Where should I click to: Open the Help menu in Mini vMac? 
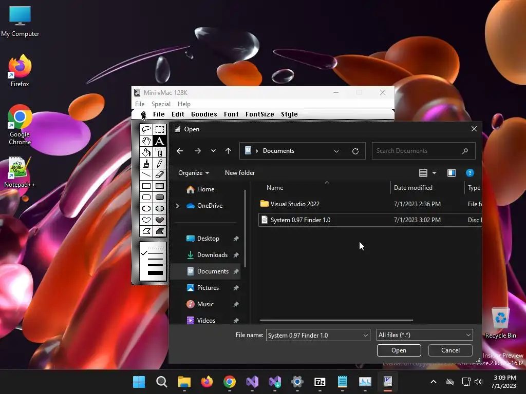coord(184,104)
